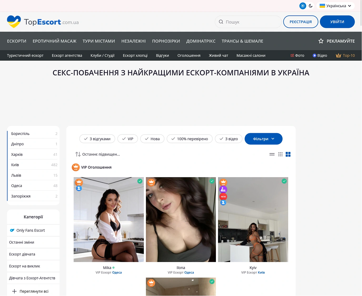The image size is (362, 296).
Task: Click the plus icon beside Переглянути всі
Action: 14,291
